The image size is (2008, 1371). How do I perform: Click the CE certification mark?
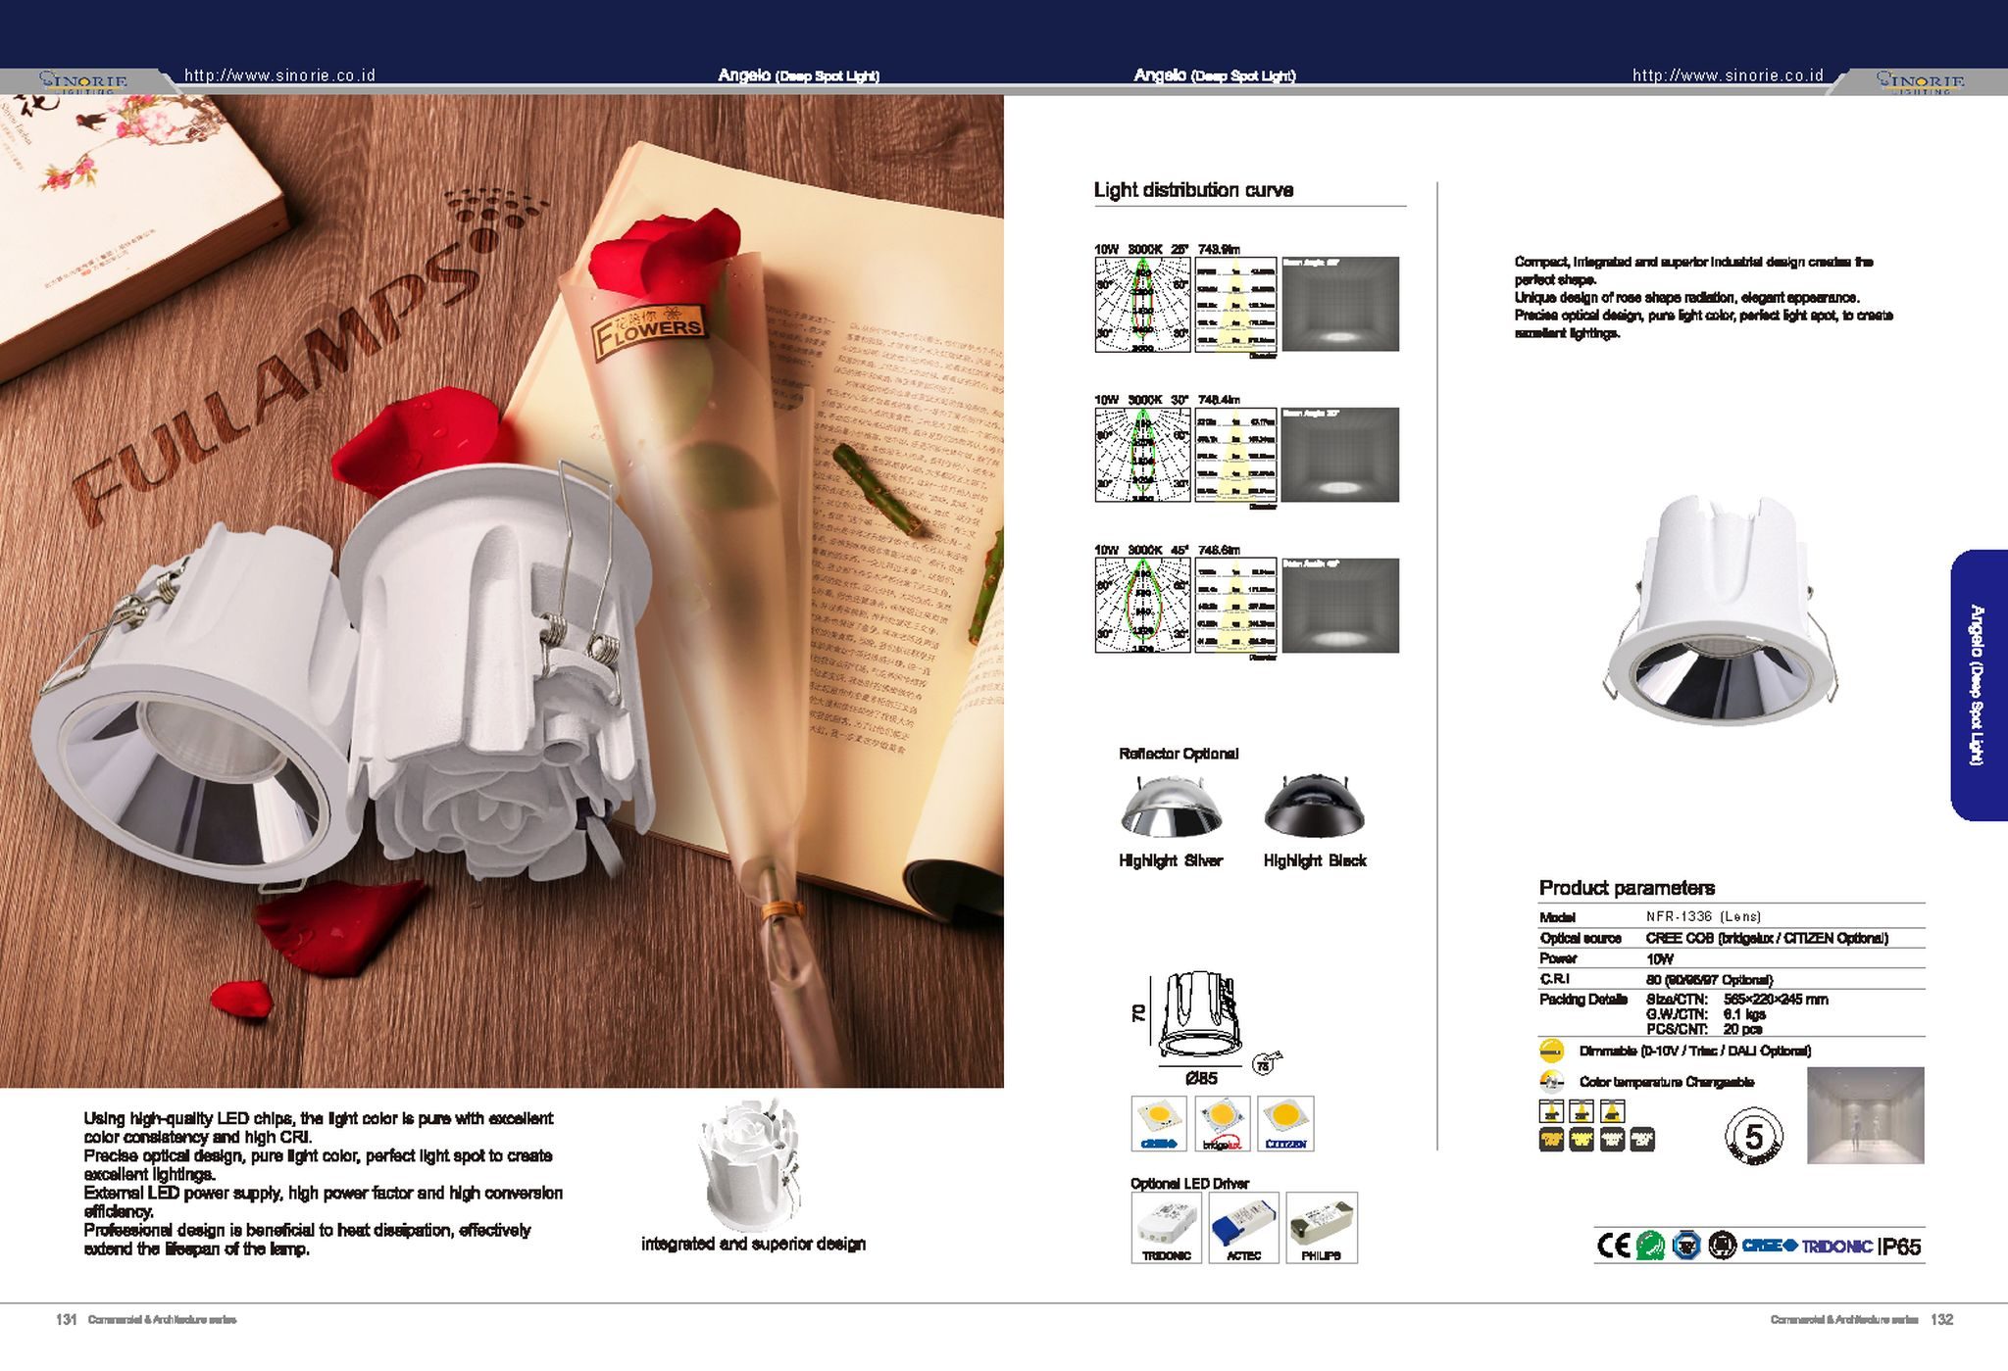click(1613, 1246)
